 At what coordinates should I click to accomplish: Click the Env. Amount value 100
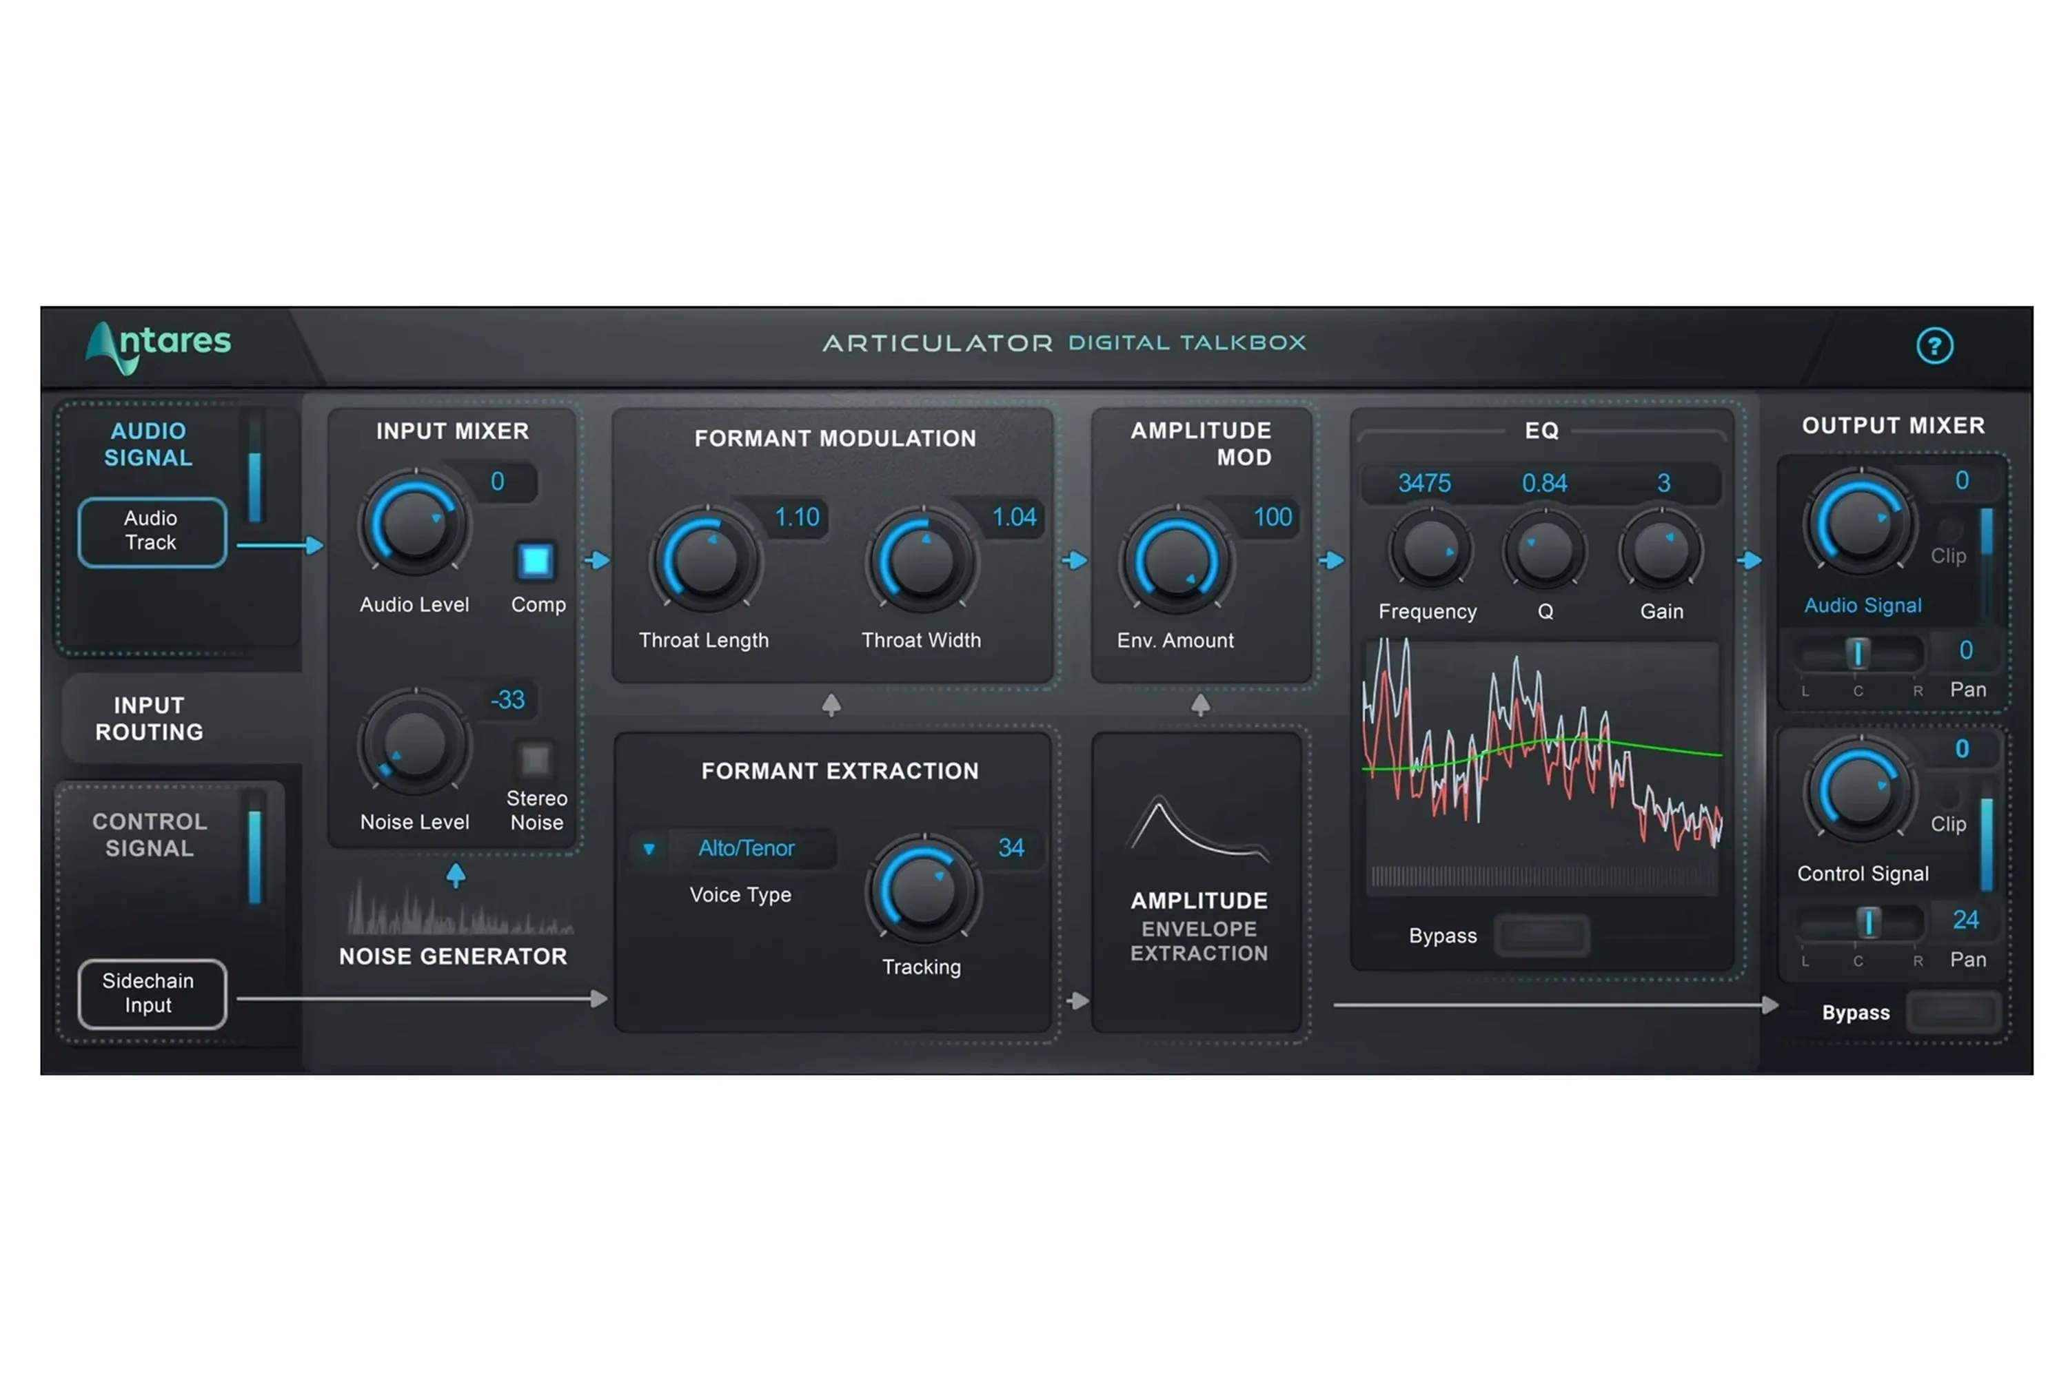tap(1273, 517)
